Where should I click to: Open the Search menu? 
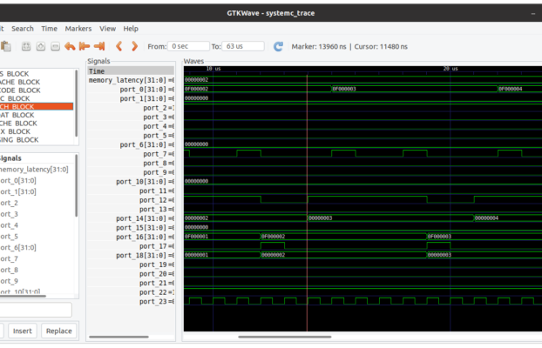23,29
